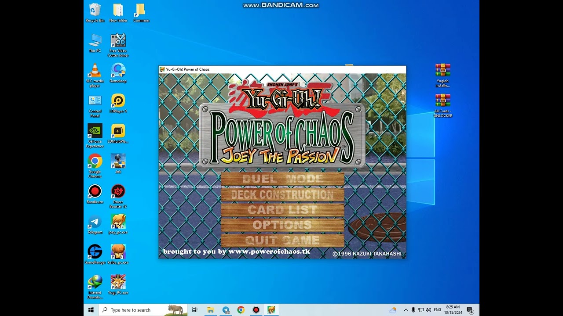Choose Quit Game on the main menu

[x=282, y=241]
